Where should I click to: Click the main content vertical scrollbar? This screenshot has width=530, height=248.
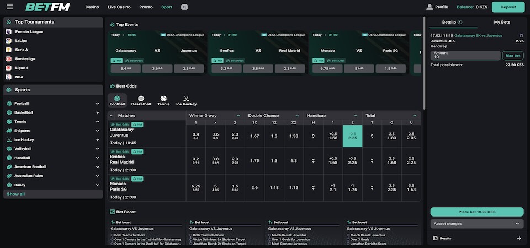[424, 63]
